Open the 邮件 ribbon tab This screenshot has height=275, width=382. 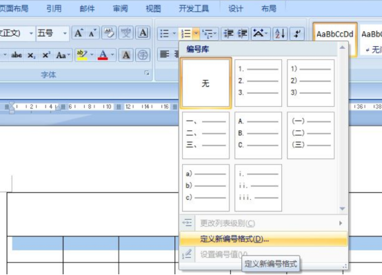click(x=87, y=8)
